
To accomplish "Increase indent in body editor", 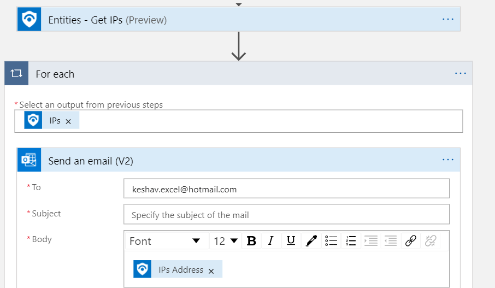I will (x=371, y=241).
